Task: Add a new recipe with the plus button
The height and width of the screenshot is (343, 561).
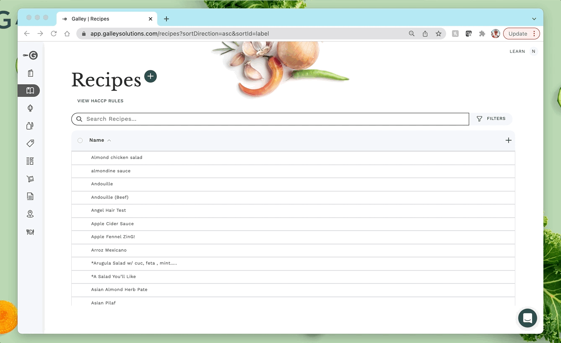Action: click(150, 76)
